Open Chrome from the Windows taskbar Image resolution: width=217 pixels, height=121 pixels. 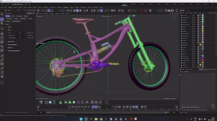tap(101, 119)
